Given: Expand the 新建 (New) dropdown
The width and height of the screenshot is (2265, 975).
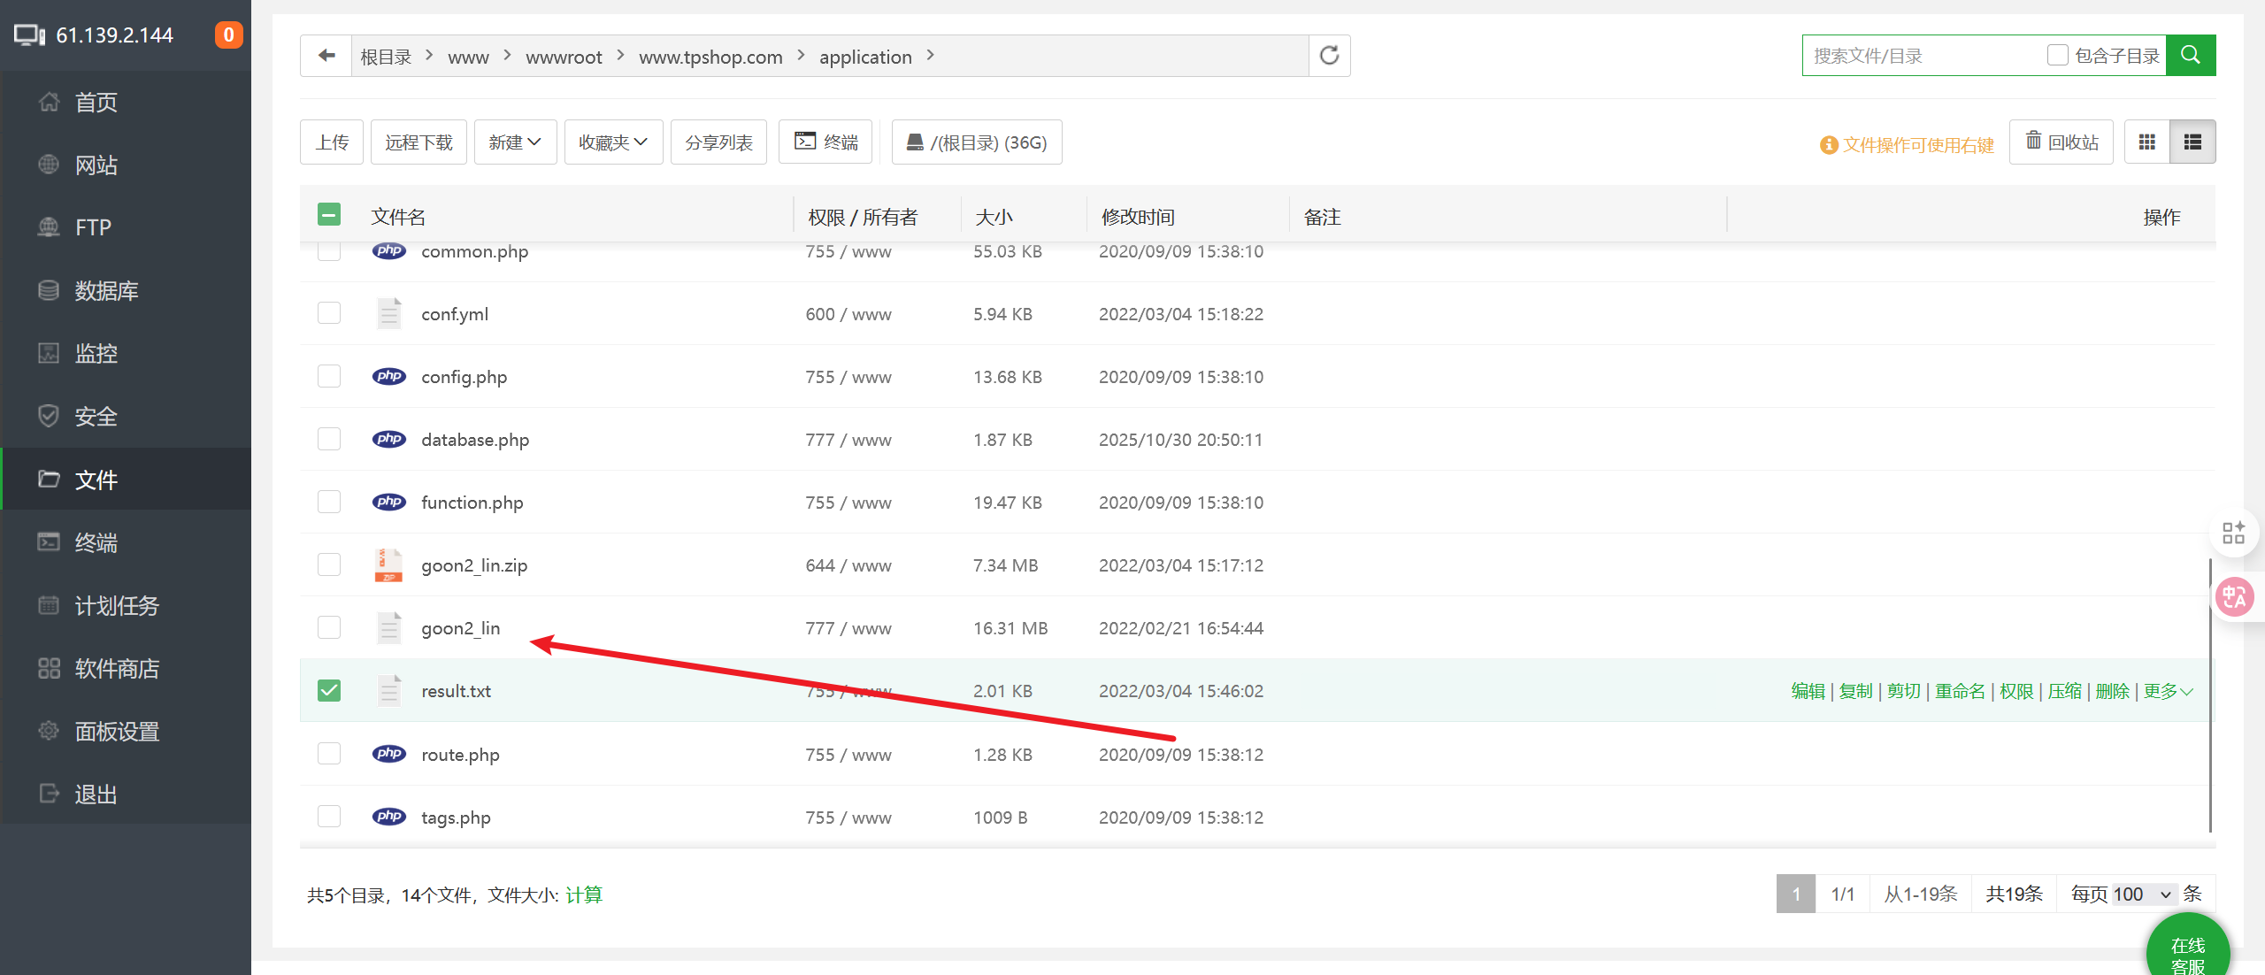Looking at the screenshot, I should (515, 142).
